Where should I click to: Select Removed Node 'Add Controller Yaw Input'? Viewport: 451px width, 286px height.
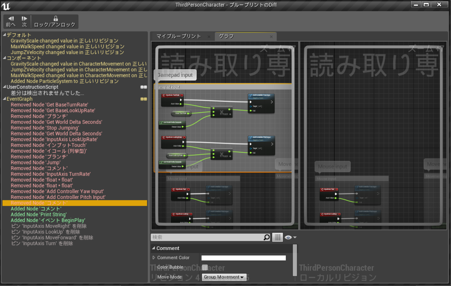pyautogui.click(x=57, y=191)
